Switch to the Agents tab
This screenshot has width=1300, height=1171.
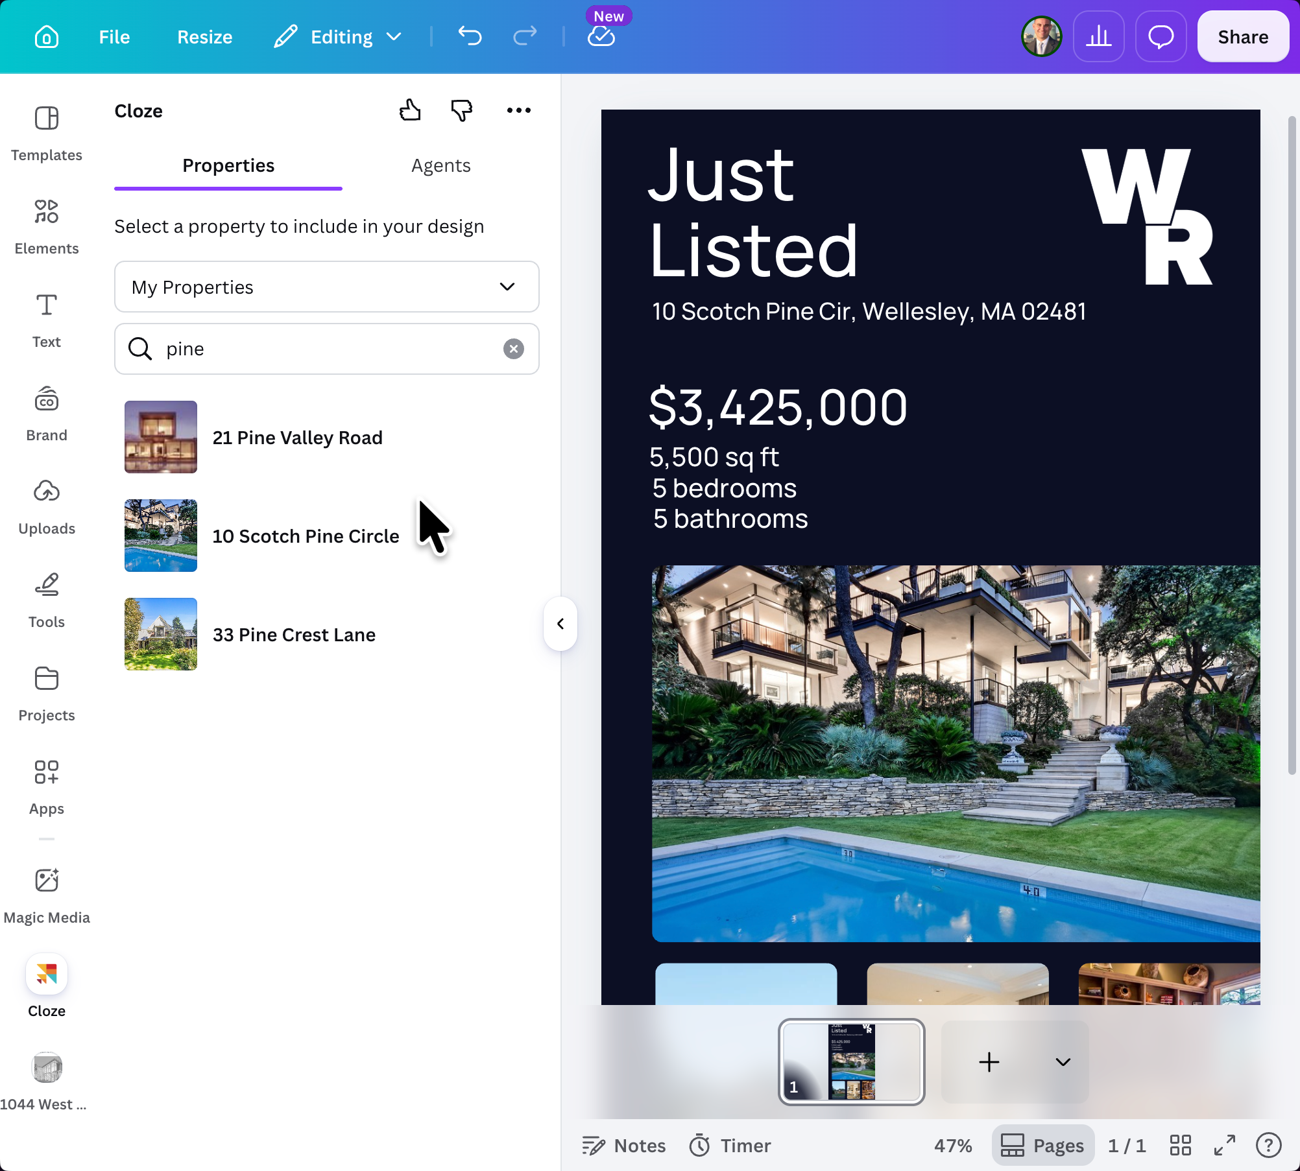[441, 167]
